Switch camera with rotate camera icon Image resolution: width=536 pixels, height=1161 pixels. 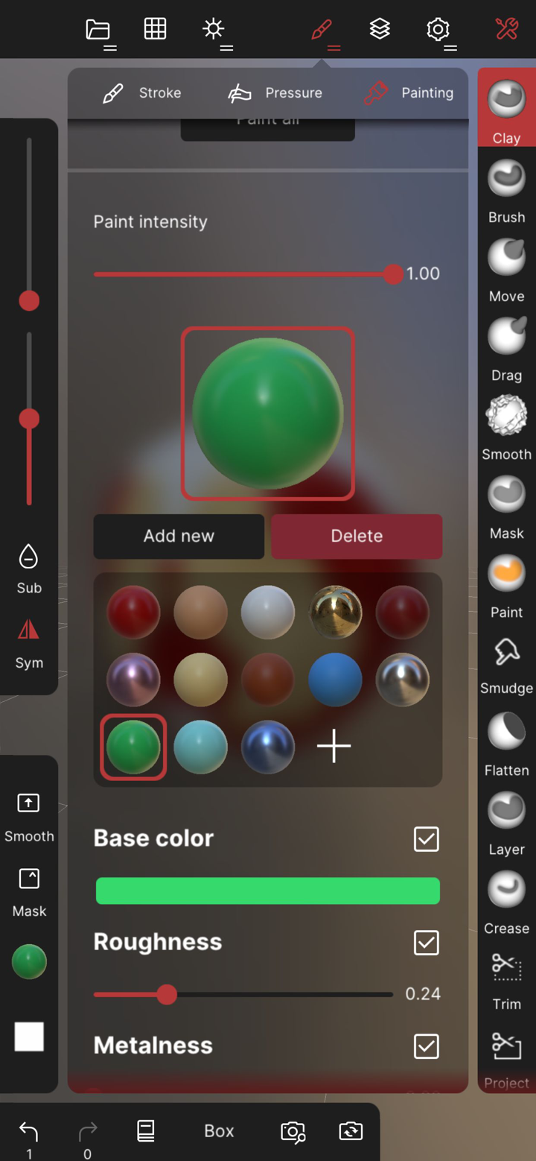[x=351, y=1130]
